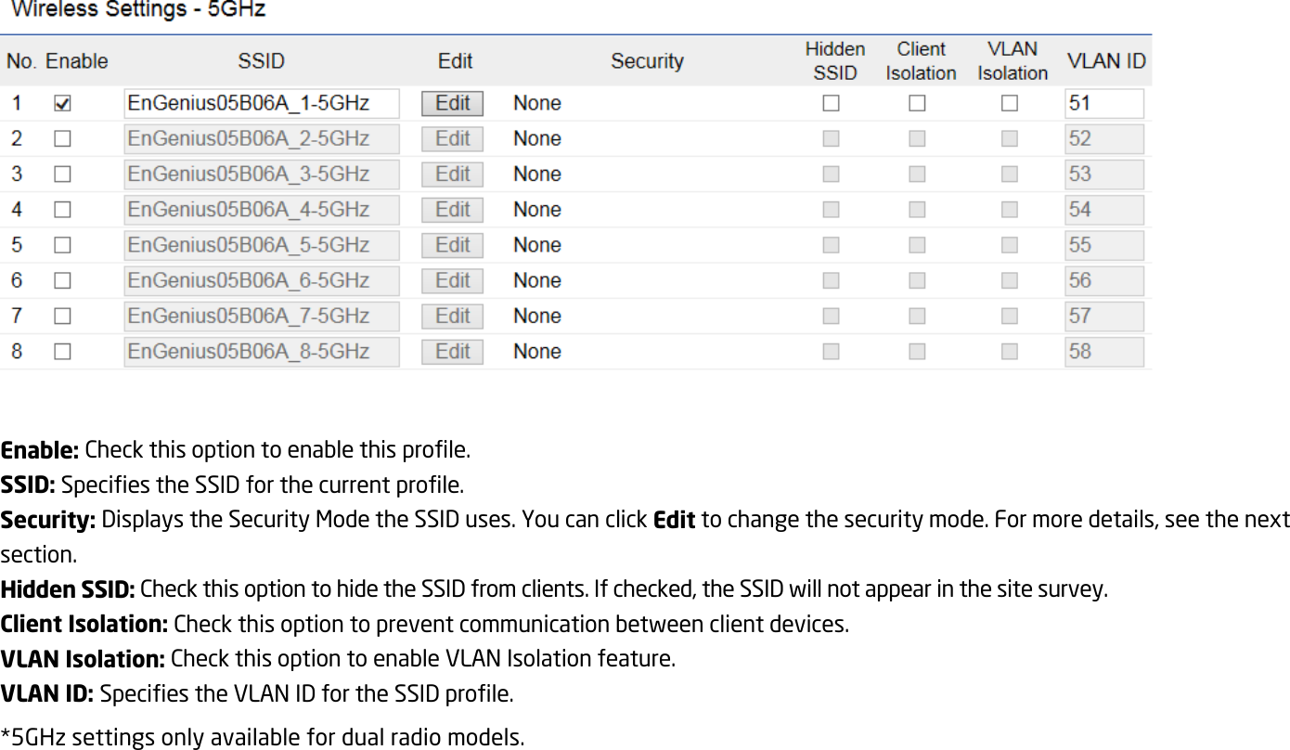Click Hidden SSID checkbox in row 2
The width and height of the screenshot is (1290, 750).
coord(831,139)
